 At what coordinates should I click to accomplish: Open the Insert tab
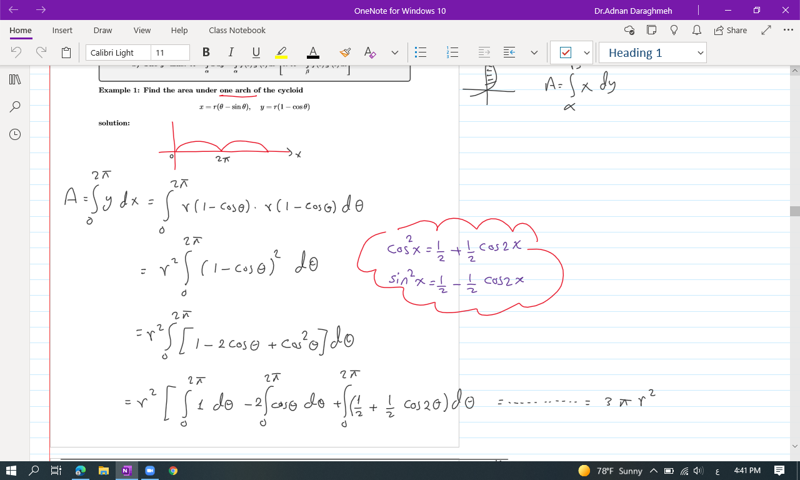click(62, 30)
